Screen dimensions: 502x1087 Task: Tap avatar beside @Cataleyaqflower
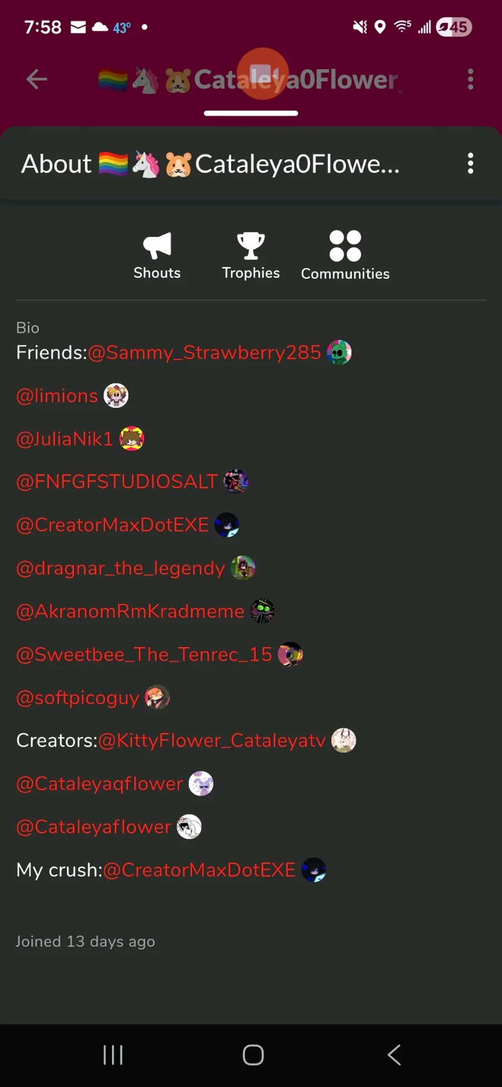pos(201,784)
